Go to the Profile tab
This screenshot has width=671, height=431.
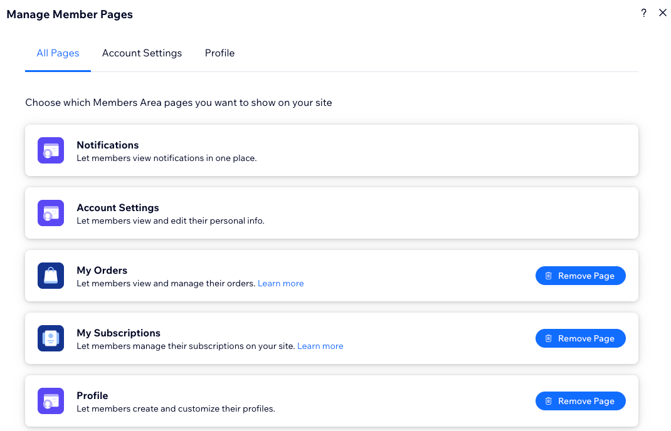[x=219, y=53]
